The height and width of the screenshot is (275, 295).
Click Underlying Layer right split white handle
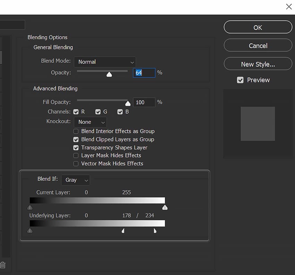pos(155,231)
